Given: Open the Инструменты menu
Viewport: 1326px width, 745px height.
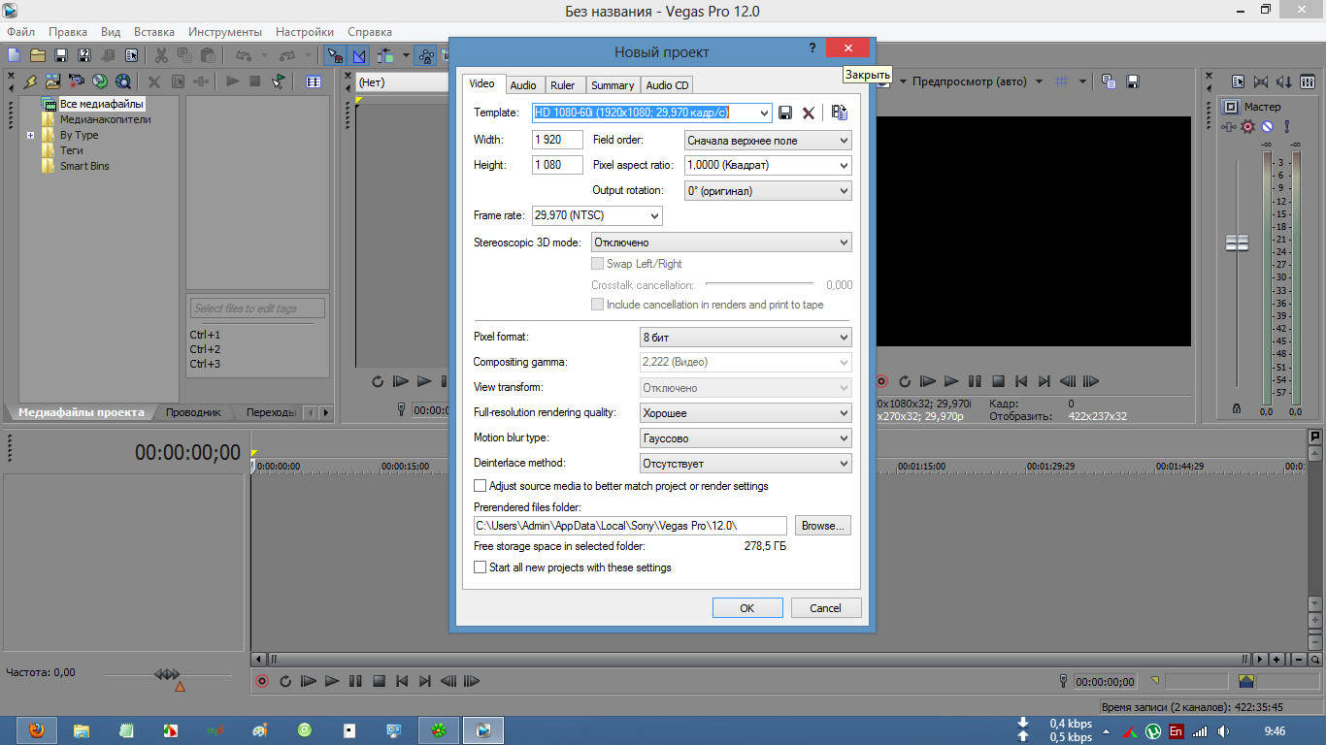Looking at the screenshot, I should [225, 32].
